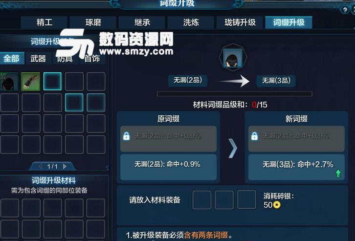Click the material level progress bar

(235, 94)
